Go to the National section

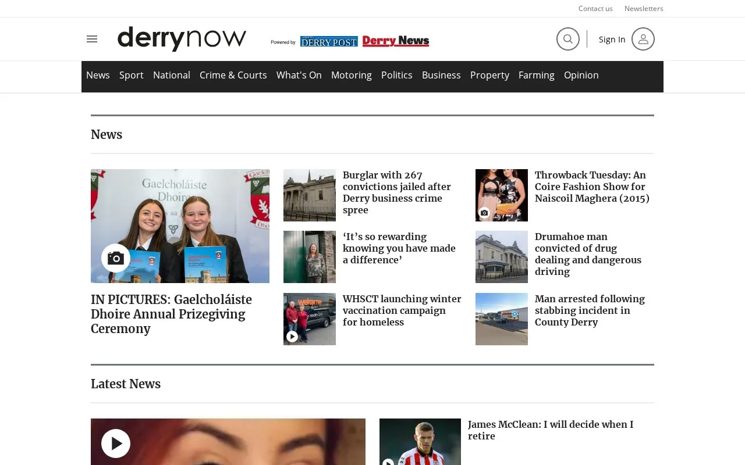(172, 75)
